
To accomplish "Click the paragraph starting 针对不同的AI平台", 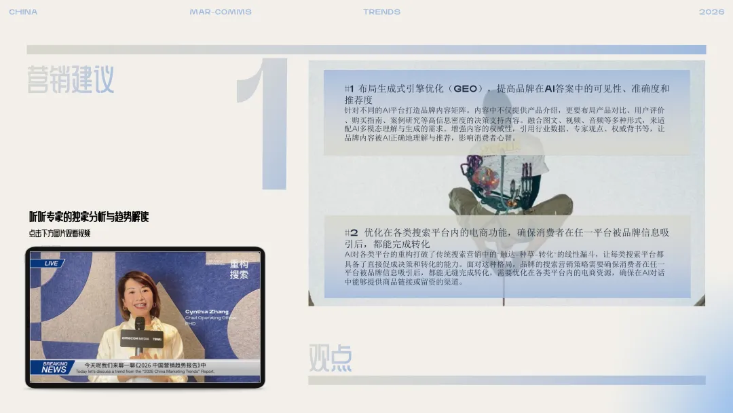I will pos(504,124).
